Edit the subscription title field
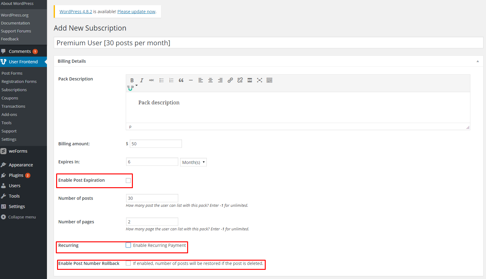The width and height of the screenshot is (486, 279). tap(268, 43)
